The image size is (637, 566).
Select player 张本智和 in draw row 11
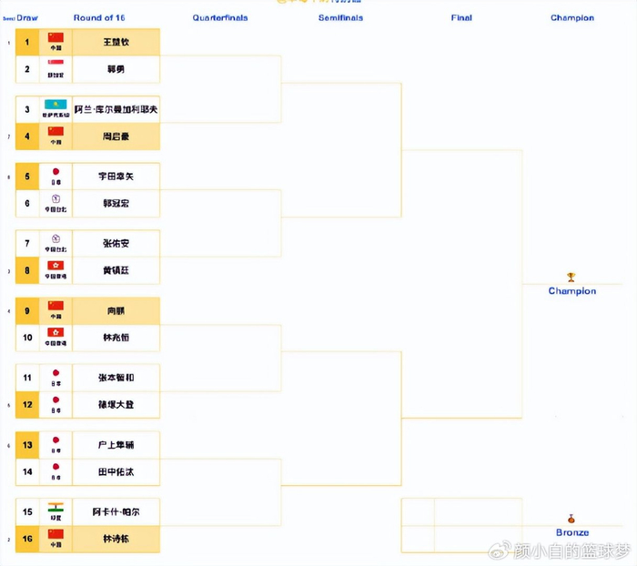[116, 378]
